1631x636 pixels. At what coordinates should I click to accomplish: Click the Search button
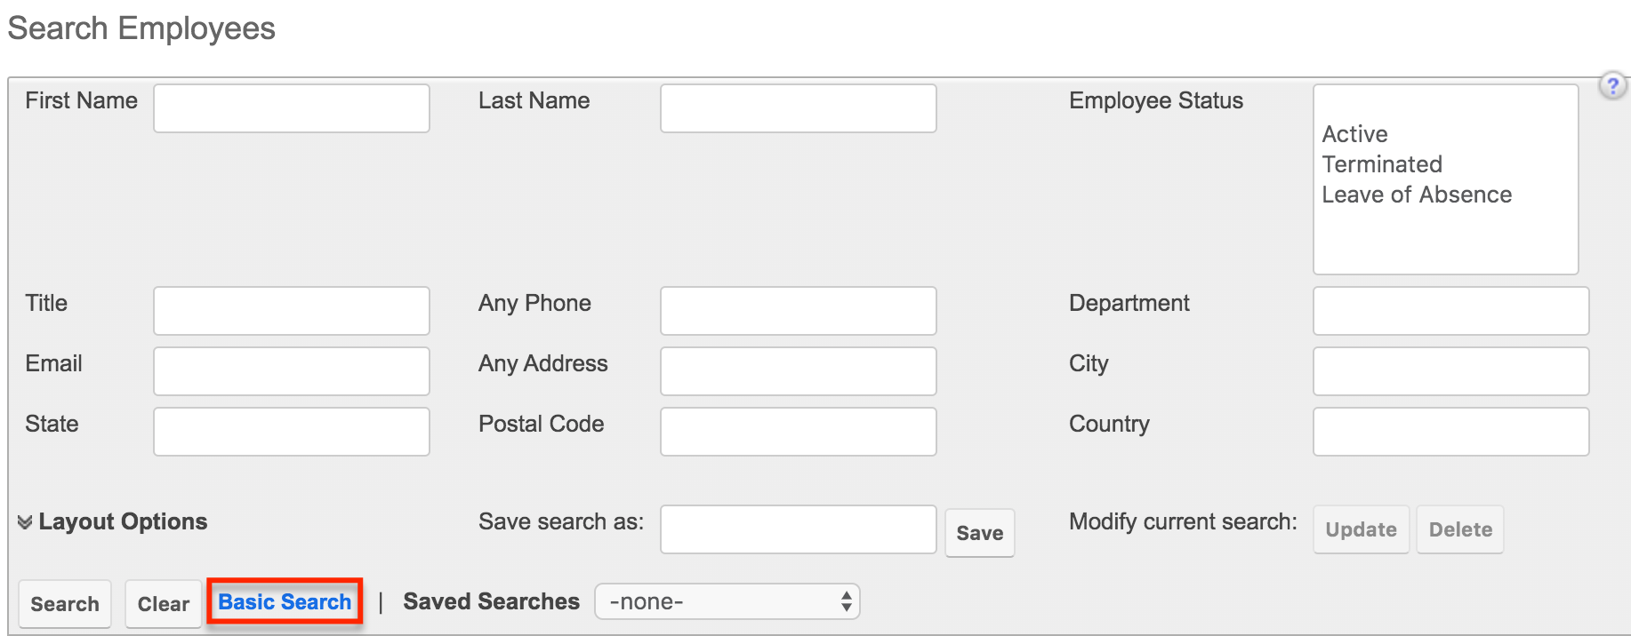pos(65,603)
